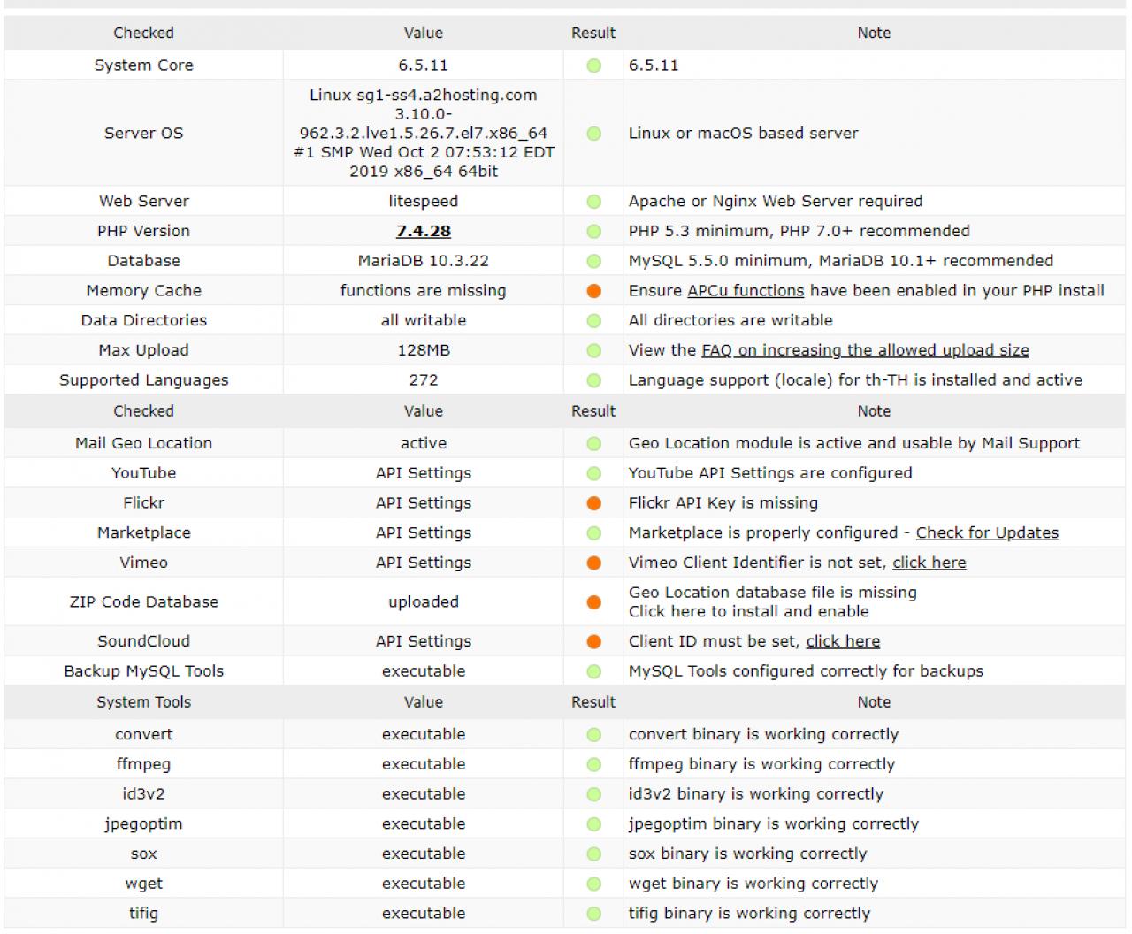Click the YouTube API Settings value
1132x934 pixels.
tap(423, 473)
